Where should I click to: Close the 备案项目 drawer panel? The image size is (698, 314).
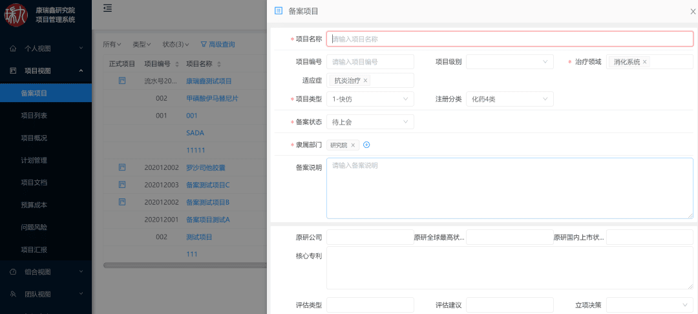[x=693, y=12]
